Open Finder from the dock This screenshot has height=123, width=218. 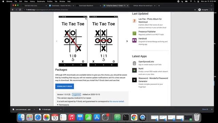coord(21,117)
